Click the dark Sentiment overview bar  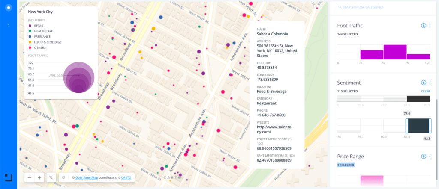click(x=418, y=98)
